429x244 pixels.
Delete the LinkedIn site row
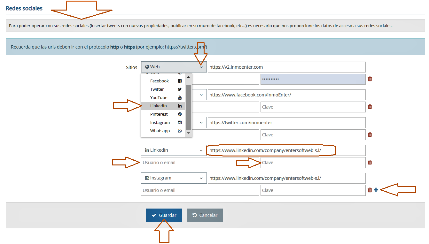(370, 162)
